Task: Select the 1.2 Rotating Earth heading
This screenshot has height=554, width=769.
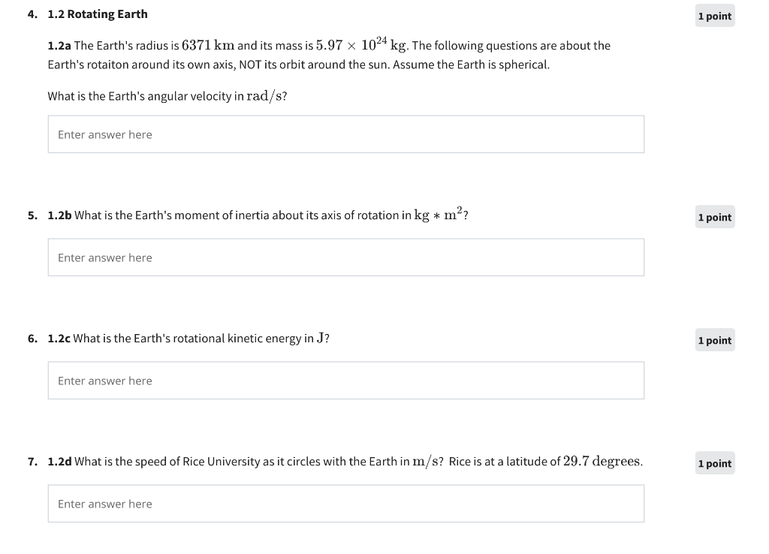Action: (98, 14)
